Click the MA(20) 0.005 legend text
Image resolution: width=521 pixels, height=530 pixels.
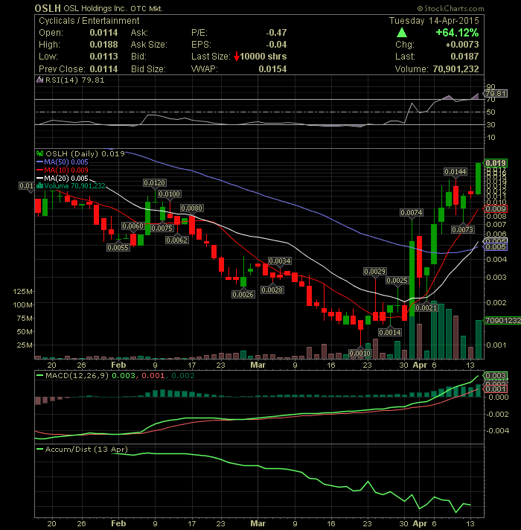point(66,178)
